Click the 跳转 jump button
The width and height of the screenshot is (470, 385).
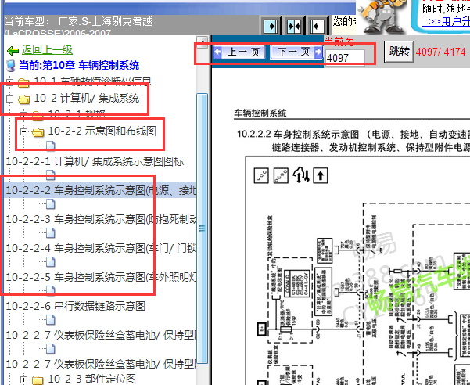[399, 52]
